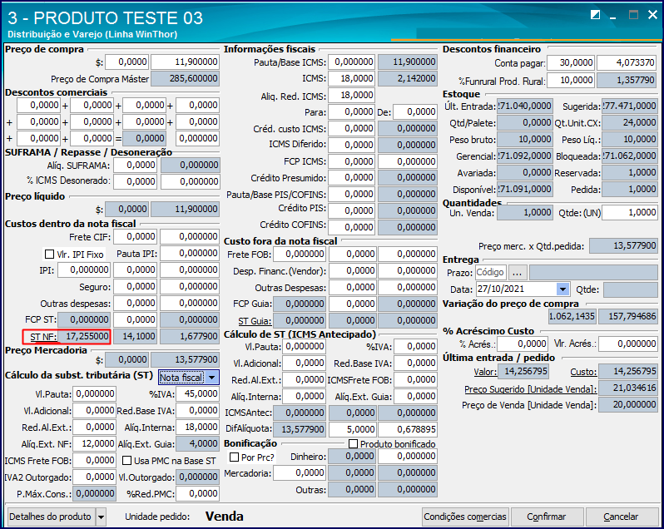The height and width of the screenshot is (529, 664).
Task: Close the PRODUTO TESTE 03 window
Action: [652, 15]
